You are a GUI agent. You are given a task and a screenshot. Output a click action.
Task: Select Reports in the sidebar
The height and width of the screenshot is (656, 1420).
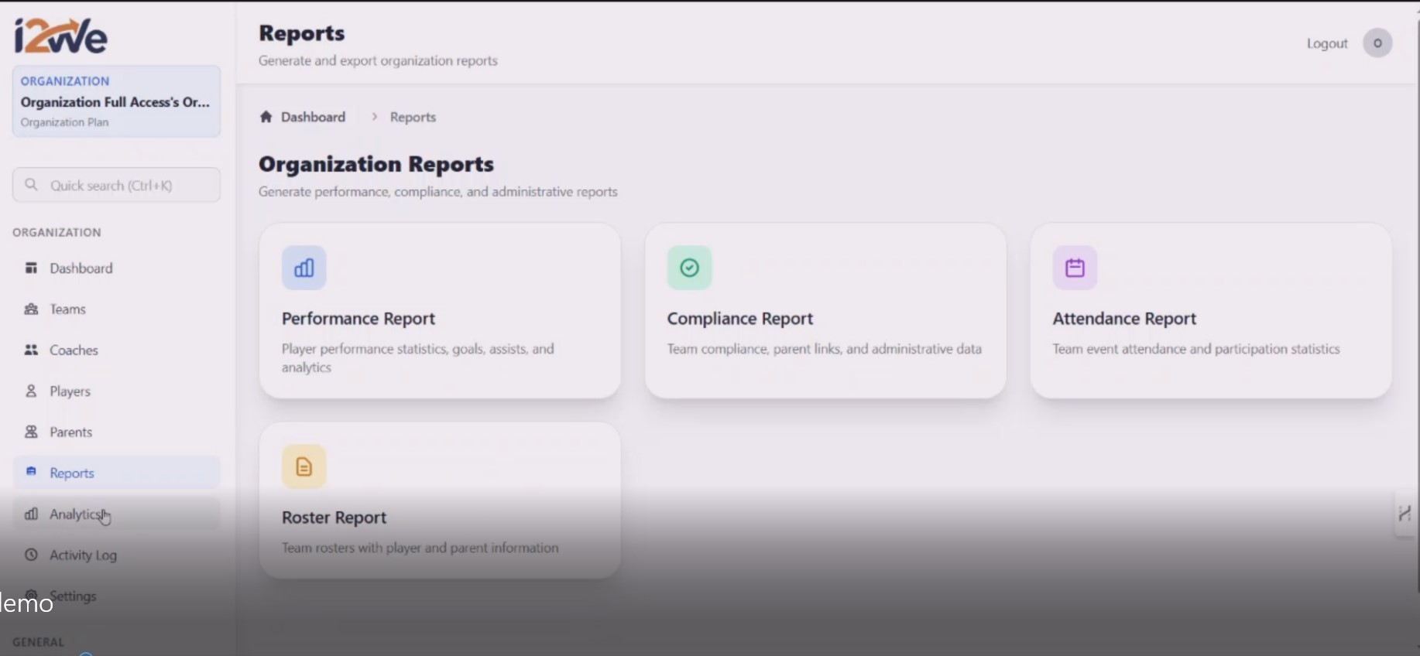tap(116, 473)
